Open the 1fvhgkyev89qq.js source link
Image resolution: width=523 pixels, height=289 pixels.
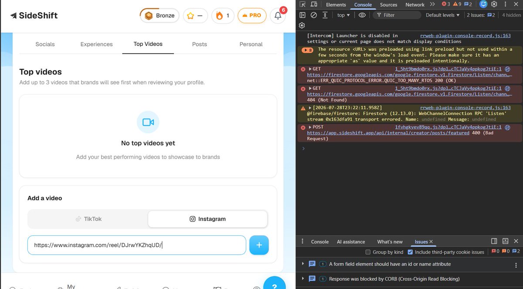tap(448, 127)
